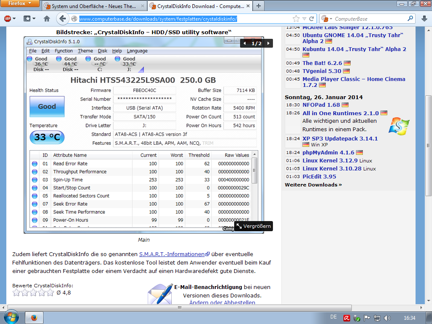Open the Firefox application menu
Screen dimensions: 432x324
20,3
